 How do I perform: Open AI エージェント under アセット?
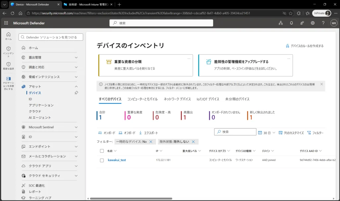point(40,117)
